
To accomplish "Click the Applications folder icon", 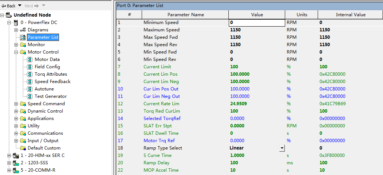I will point(23,119).
